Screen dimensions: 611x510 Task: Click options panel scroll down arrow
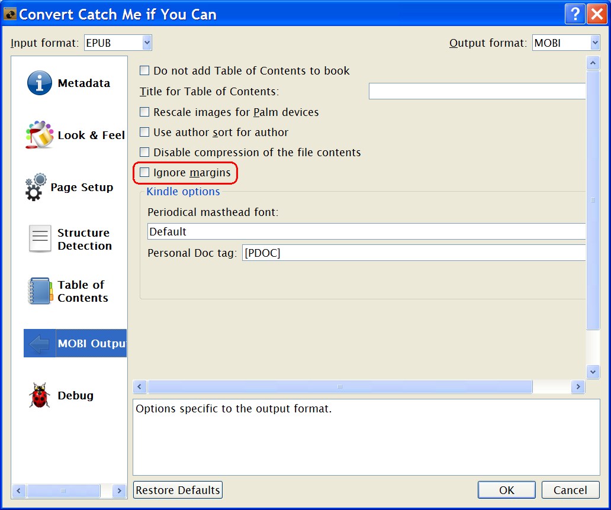point(593,372)
